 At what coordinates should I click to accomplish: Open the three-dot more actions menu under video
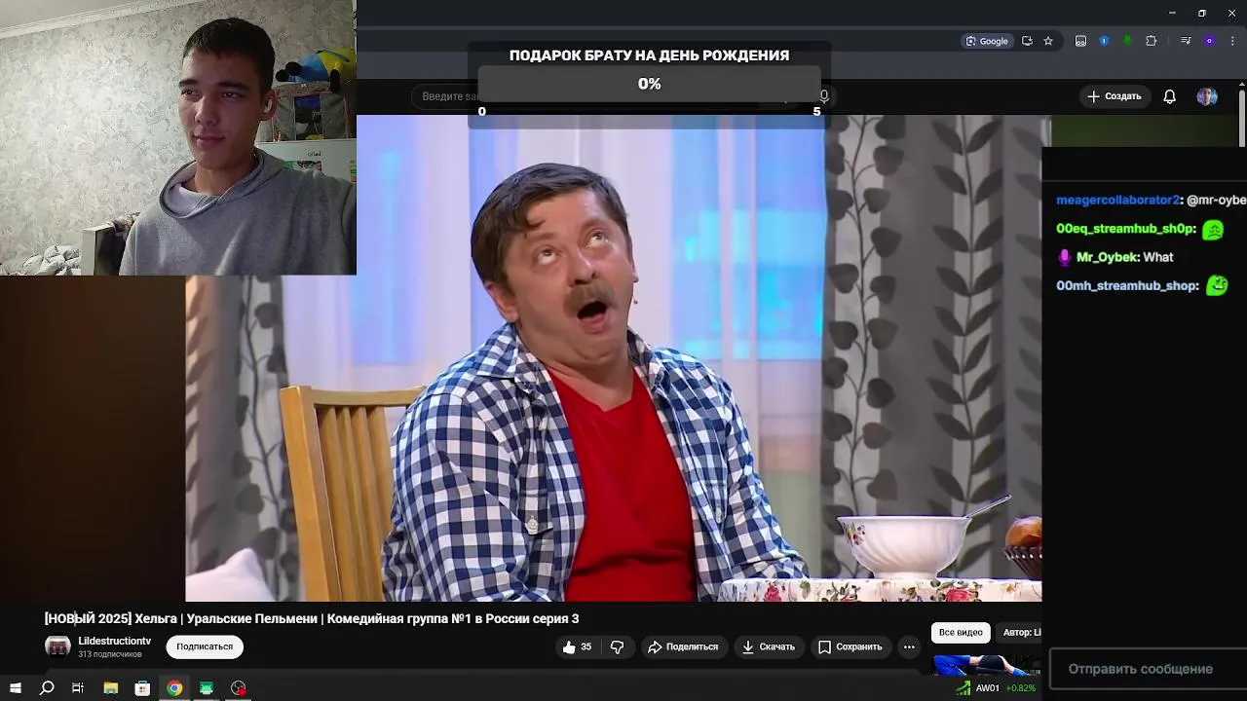(909, 646)
